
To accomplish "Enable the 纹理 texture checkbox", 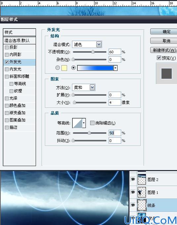I will tap(11, 91).
